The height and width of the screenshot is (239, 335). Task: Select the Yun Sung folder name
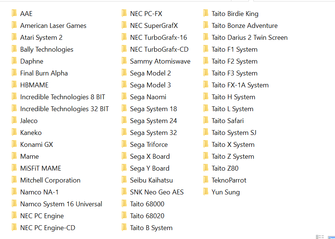pos(225,192)
